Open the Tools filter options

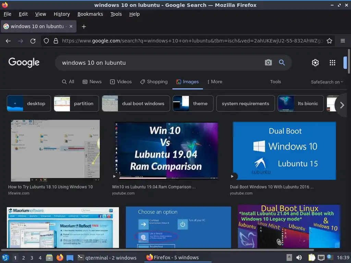pos(275,82)
